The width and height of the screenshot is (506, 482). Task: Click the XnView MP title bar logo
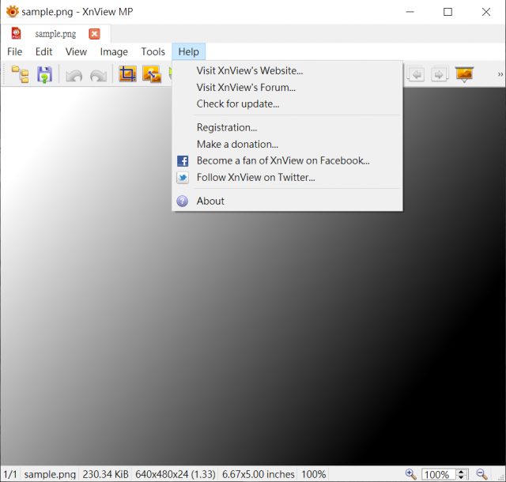tap(13, 12)
